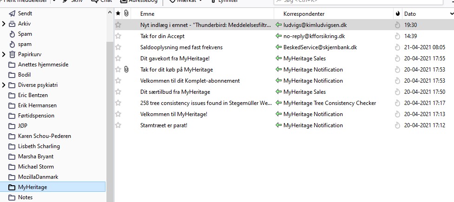The image size is (454, 202).
Task: Star the 'Velkommen til dit Komplet-abonnement' message
Action: (x=118, y=81)
